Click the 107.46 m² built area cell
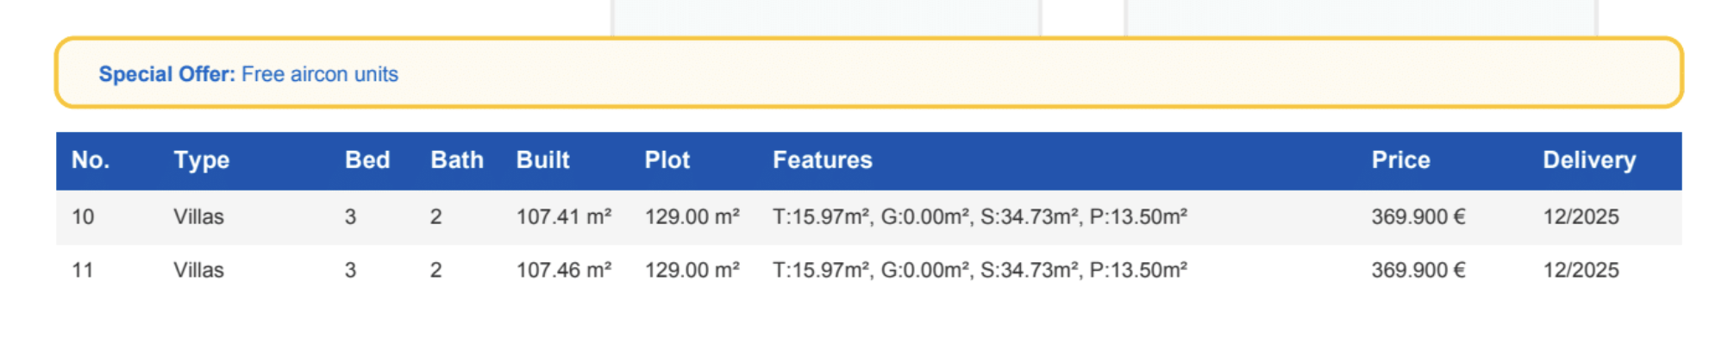1728x350 pixels. [564, 271]
